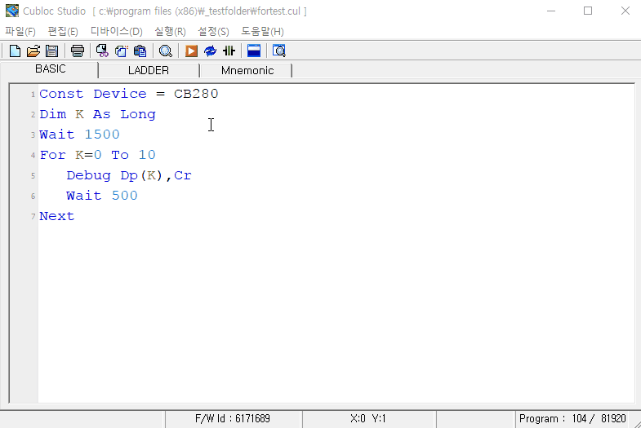Click the Cut scissors icon
Viewport: 641px width, 428px height.
tap(102, 51)
